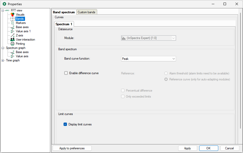This screenshot has width=243, height=153.
Task: Select the Reference curve radio button
Action: pos(166,79)
